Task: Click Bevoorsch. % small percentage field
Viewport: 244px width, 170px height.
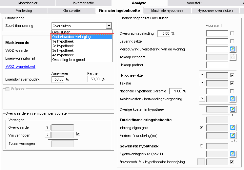Action: coord(201,162)
